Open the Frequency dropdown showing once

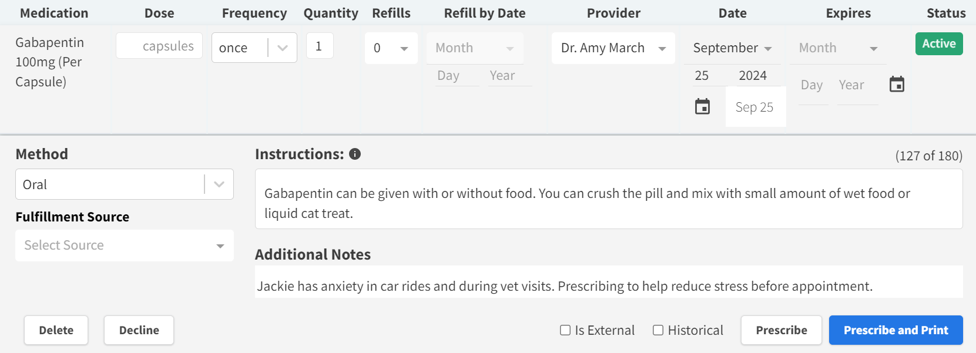[254, 48]
